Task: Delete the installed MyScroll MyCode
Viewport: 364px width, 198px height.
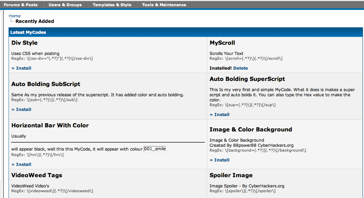Action: click(x=240, y=68)
